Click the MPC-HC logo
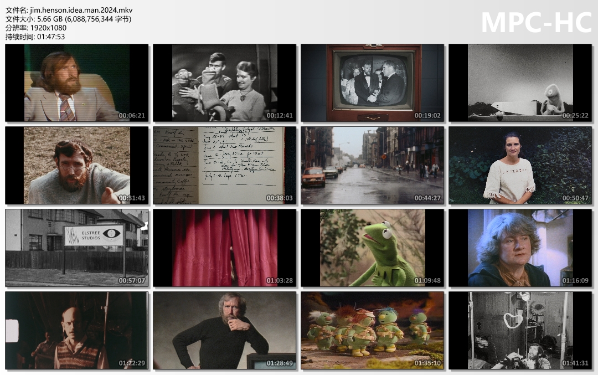Viewport: 598px width, 375px height. 536,23
